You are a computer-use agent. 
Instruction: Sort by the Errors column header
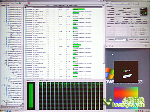coord(55,5)
